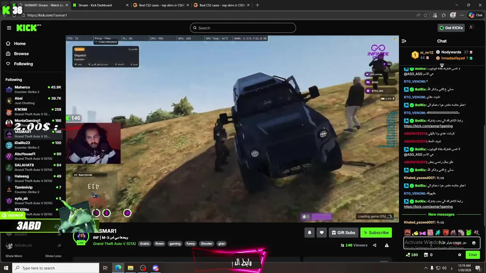Open Microsoft Edge from taskbar
Viewport: 486px width, 273px height.
[118, 268]
